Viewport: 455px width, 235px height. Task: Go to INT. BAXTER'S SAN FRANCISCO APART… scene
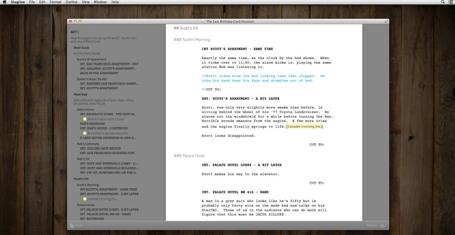point(109,84)
